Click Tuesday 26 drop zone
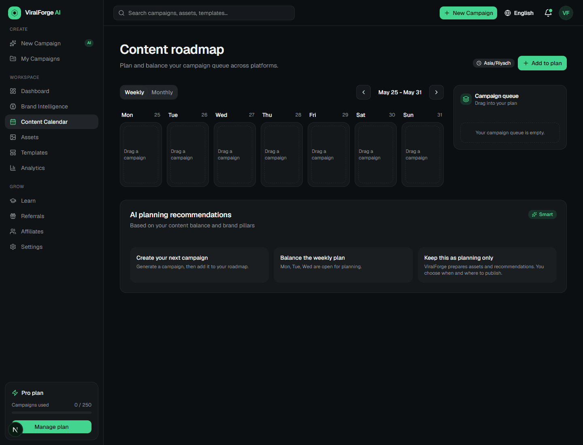The width and height of the screenshot is (583, 445). pyautogui.click(x=188, y=155)
